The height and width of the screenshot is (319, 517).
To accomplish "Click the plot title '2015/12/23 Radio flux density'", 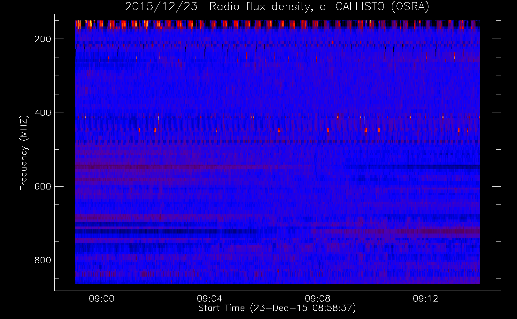I will tap(277, 6).
